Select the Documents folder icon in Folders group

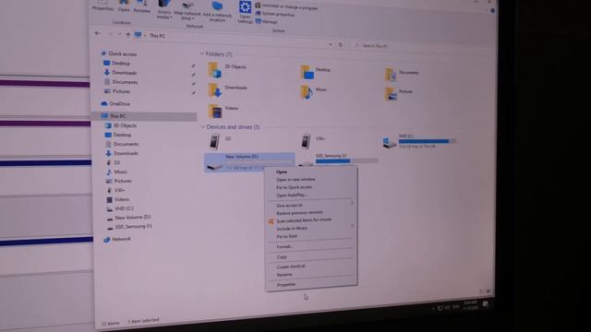click(x=391, y=74)
